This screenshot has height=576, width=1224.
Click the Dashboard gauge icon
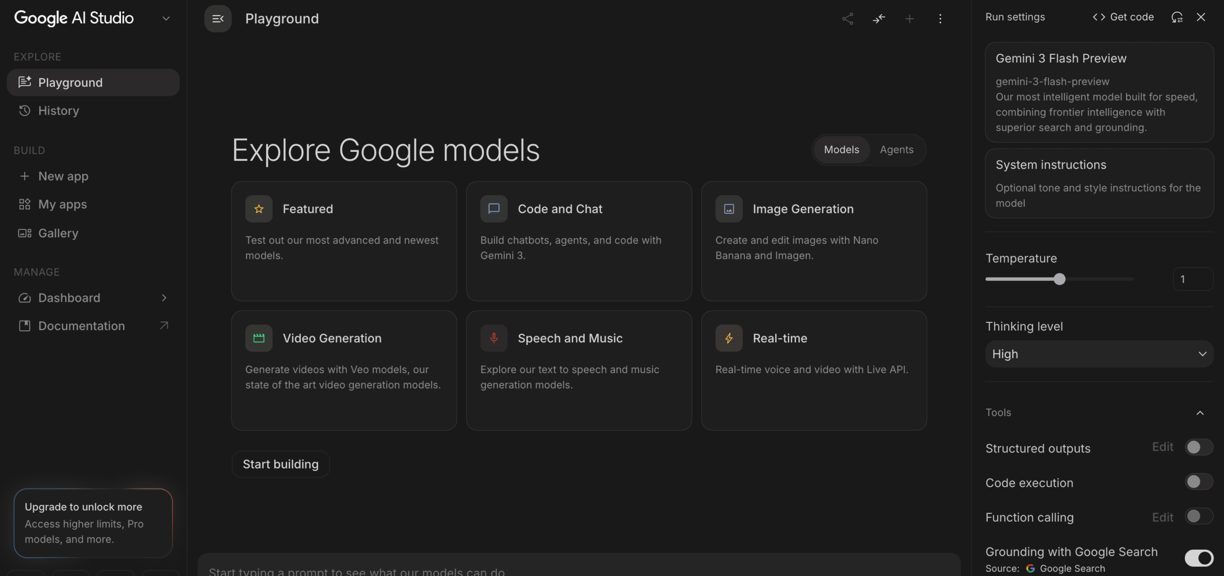click(24, 298)
